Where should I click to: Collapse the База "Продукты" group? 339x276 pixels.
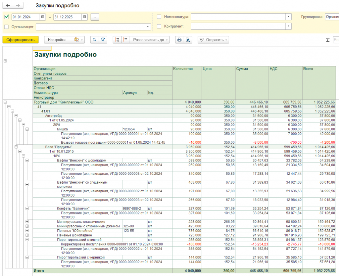(x=16, y=147)
